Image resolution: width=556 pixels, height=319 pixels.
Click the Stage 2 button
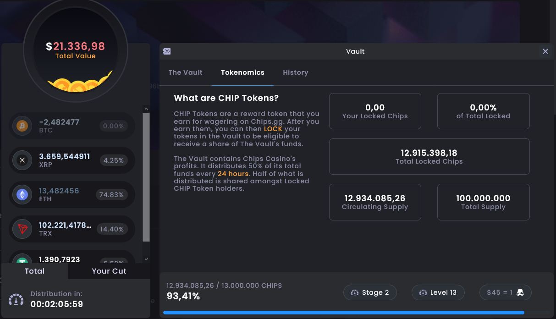tap(370, 292)
